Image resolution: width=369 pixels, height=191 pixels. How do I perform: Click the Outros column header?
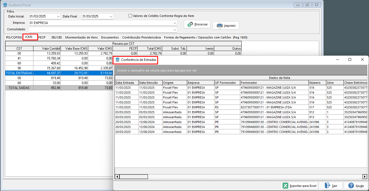[228, 49]
